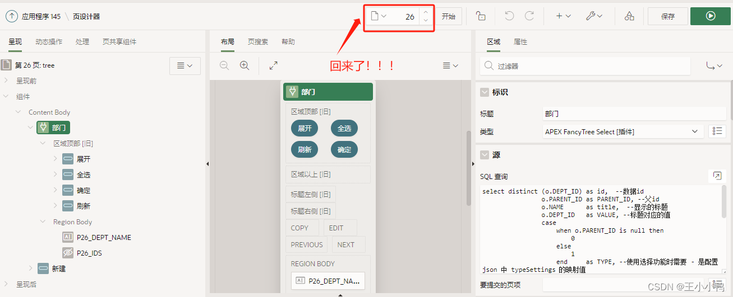Click the 全选 button in layout
This screenshot has width=733, height=297.
(x=344, y=129)
